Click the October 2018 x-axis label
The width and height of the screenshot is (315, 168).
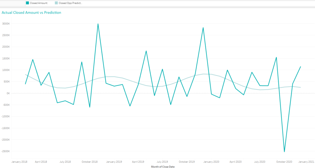point(90,162)
